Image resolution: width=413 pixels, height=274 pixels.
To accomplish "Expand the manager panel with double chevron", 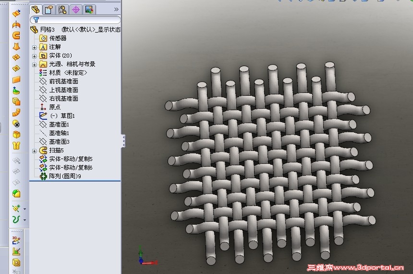I will click(116, 10).
